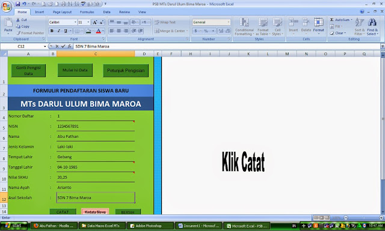Toggle Italic formatting
Screen dimensions: 385x231
tap(59, 31)
